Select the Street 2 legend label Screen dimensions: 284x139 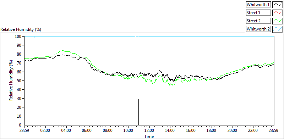(258, 21)
